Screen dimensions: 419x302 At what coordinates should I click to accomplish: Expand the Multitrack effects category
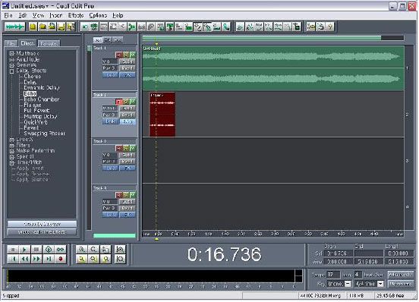11,53
